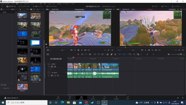The width and height of the screenshot is (186, 105).
Task: Toggle auto select on ビデオ1 track
Action: 52,67
